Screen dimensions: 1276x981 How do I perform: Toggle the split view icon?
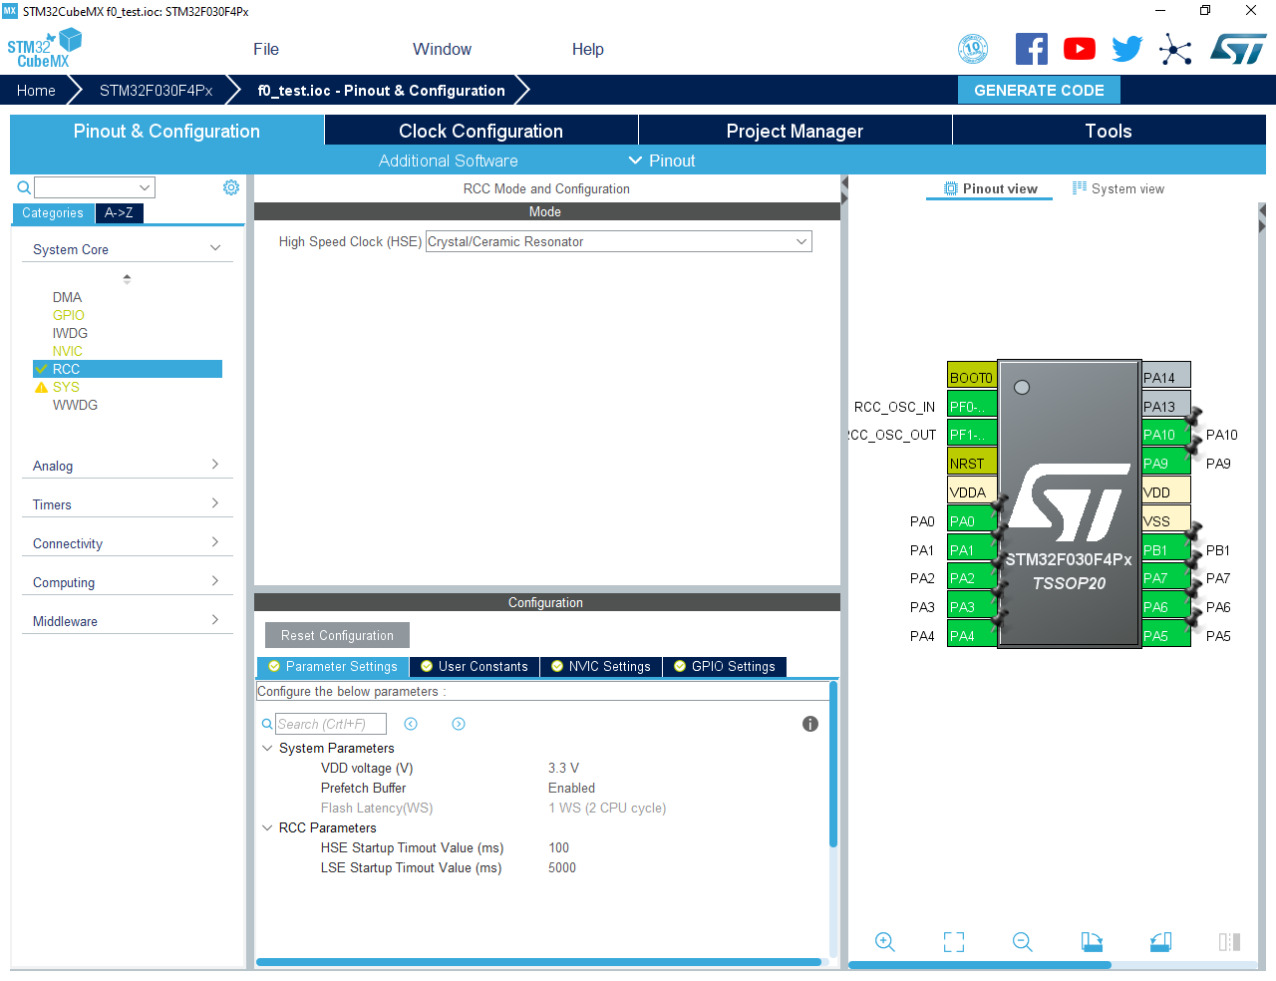(x=1229, y=942)
